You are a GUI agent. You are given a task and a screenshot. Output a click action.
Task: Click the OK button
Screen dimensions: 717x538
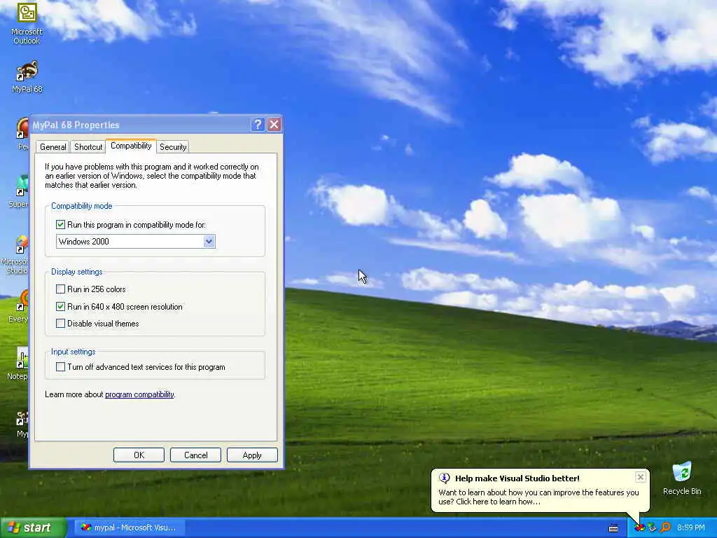139,455
